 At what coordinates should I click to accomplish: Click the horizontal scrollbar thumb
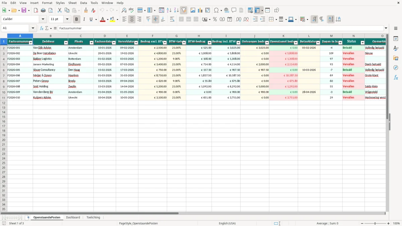pos(90,213)
